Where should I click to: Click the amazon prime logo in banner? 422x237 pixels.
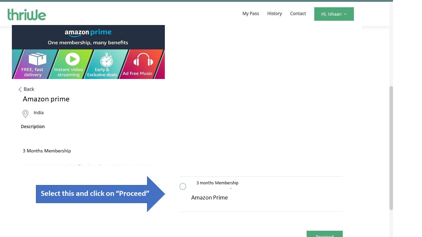pyautogui.click(x=88, y=33)
